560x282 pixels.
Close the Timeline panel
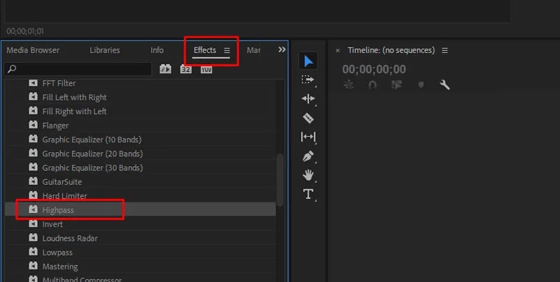pos(337,50)
